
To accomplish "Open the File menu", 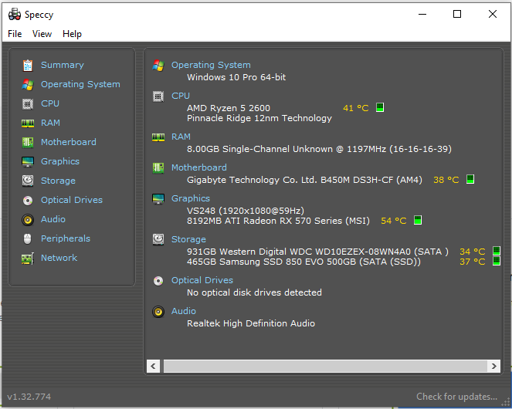I will pos(15,34).
